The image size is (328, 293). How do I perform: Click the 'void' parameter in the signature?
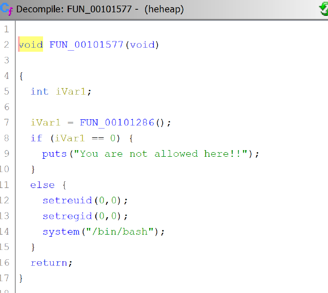coord(142,45)
